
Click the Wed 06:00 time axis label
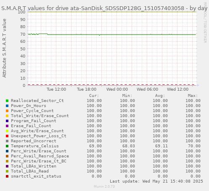[x=148, y=89]
